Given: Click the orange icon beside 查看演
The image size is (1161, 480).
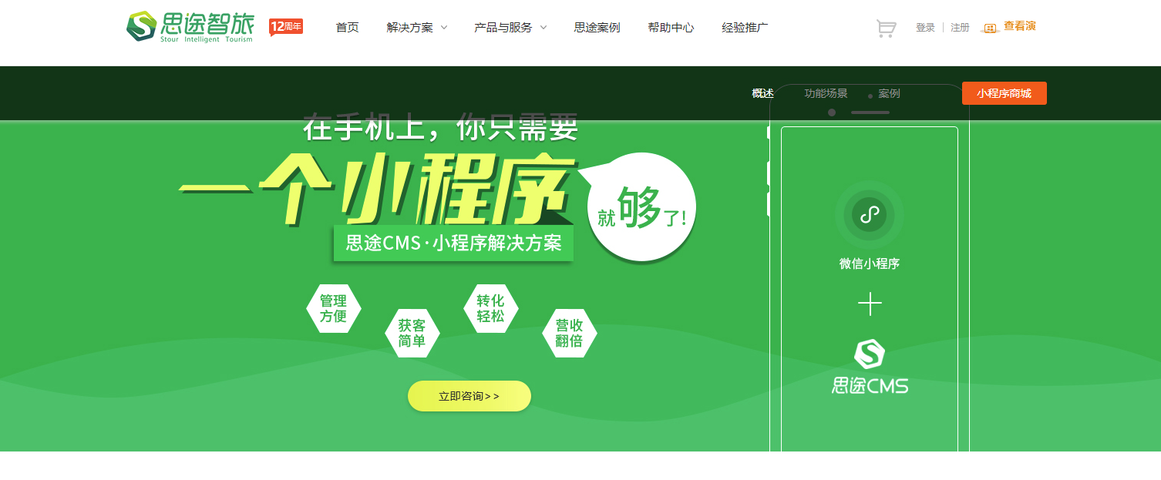Looking at the screenshot, I should click(991, 29).
